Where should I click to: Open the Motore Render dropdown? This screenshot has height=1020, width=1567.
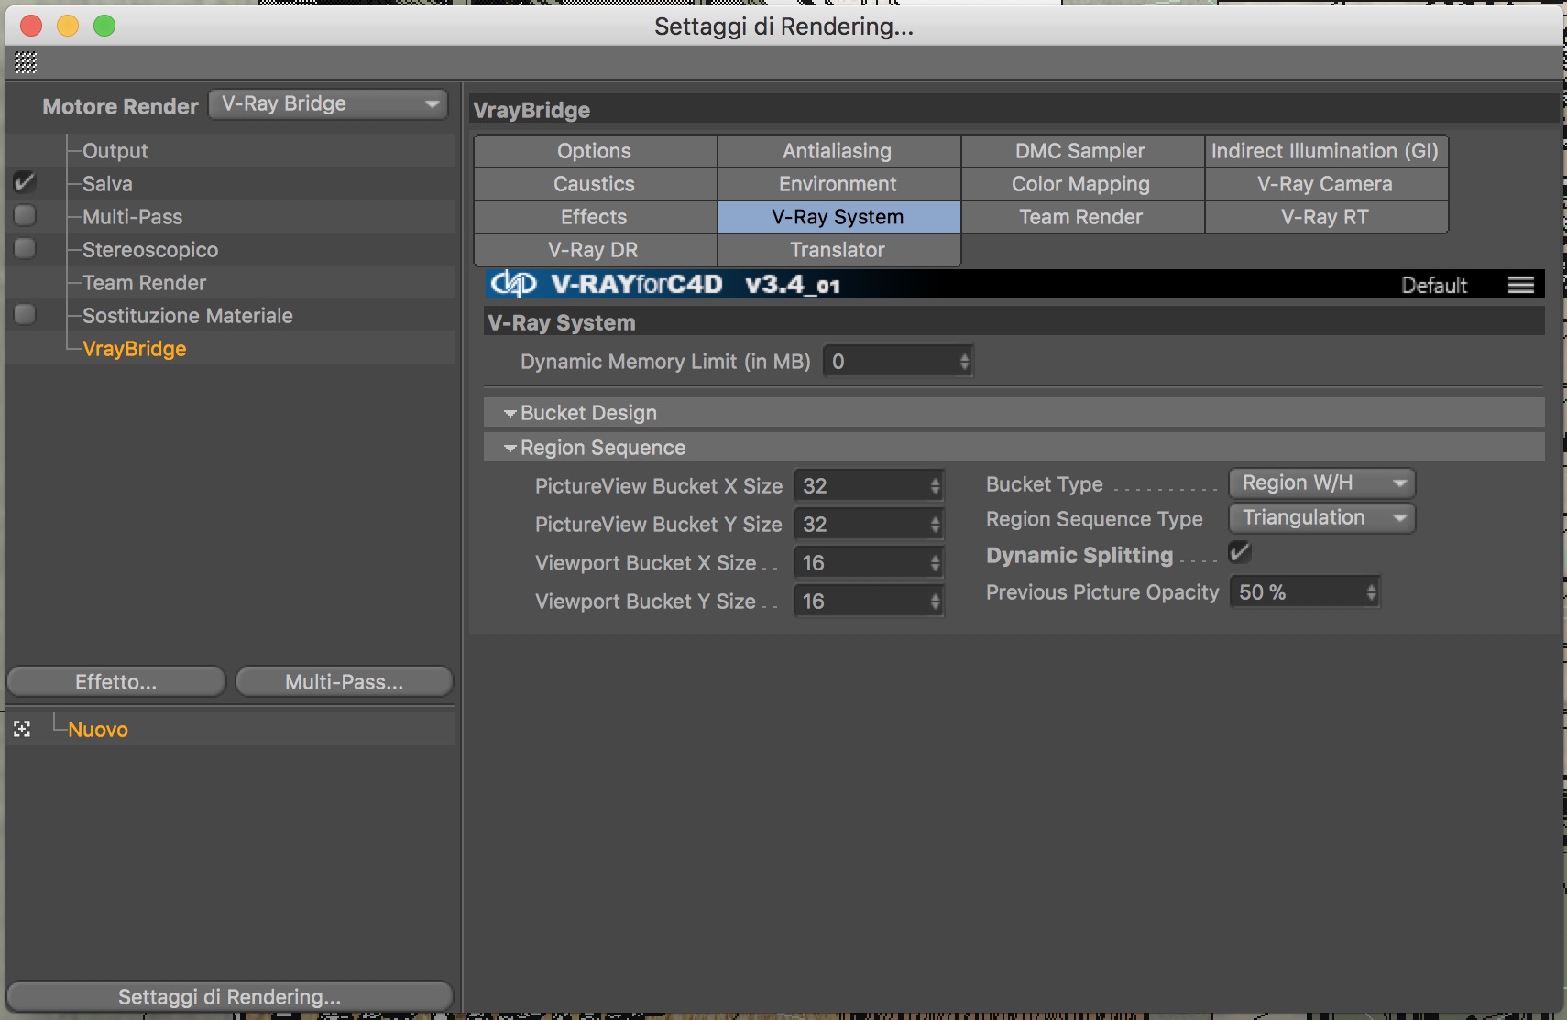click(x=328, y=104)
